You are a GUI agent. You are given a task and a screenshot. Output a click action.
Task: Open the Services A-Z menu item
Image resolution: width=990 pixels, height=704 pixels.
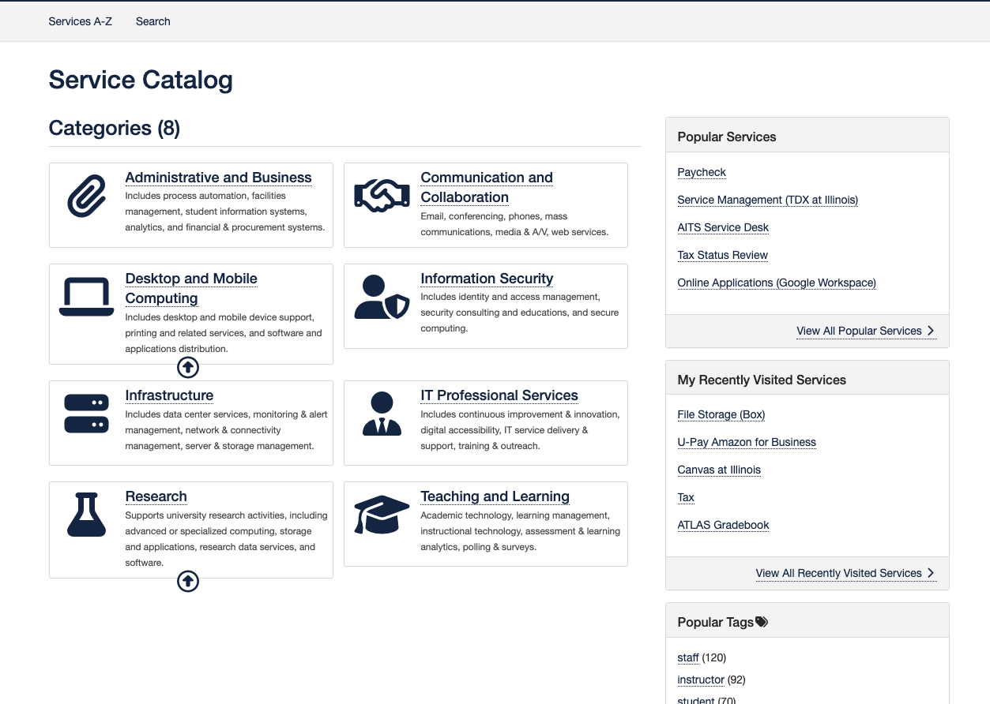tap(81, 21)
